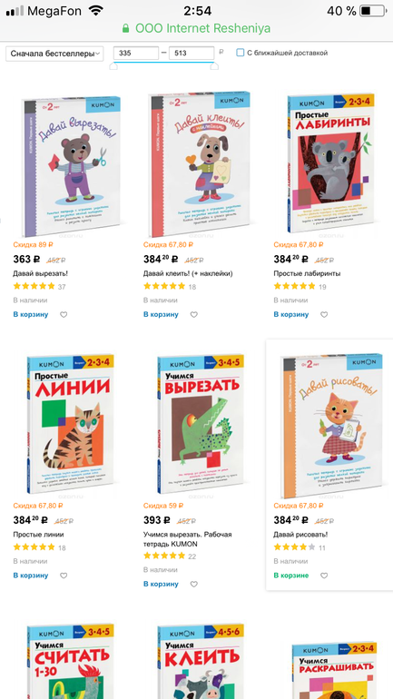
Task: Tap heart icon under 'Простые линии'
Action: pyautogui.click(x=64, y=576)
